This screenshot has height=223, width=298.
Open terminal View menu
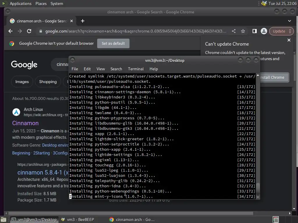click(x=100, y=69)
